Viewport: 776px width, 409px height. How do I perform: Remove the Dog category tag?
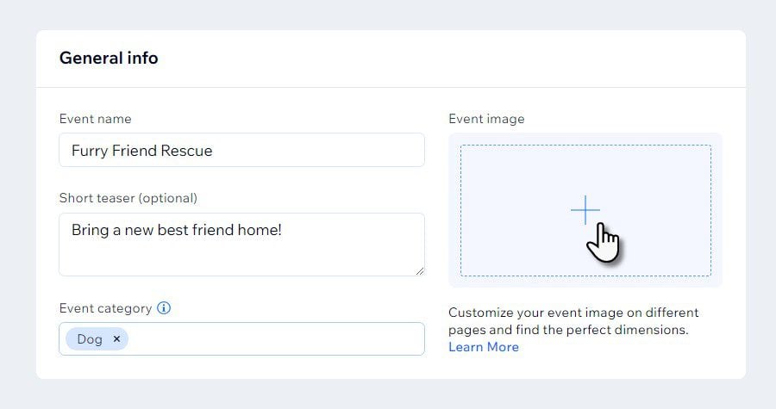pos(116,339)
